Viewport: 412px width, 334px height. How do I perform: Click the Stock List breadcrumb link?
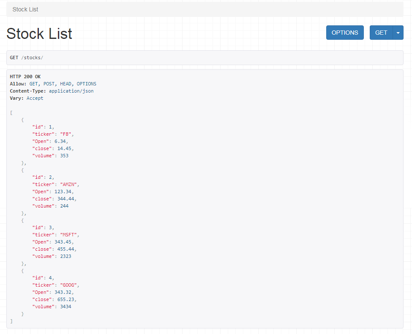point(25,9)
